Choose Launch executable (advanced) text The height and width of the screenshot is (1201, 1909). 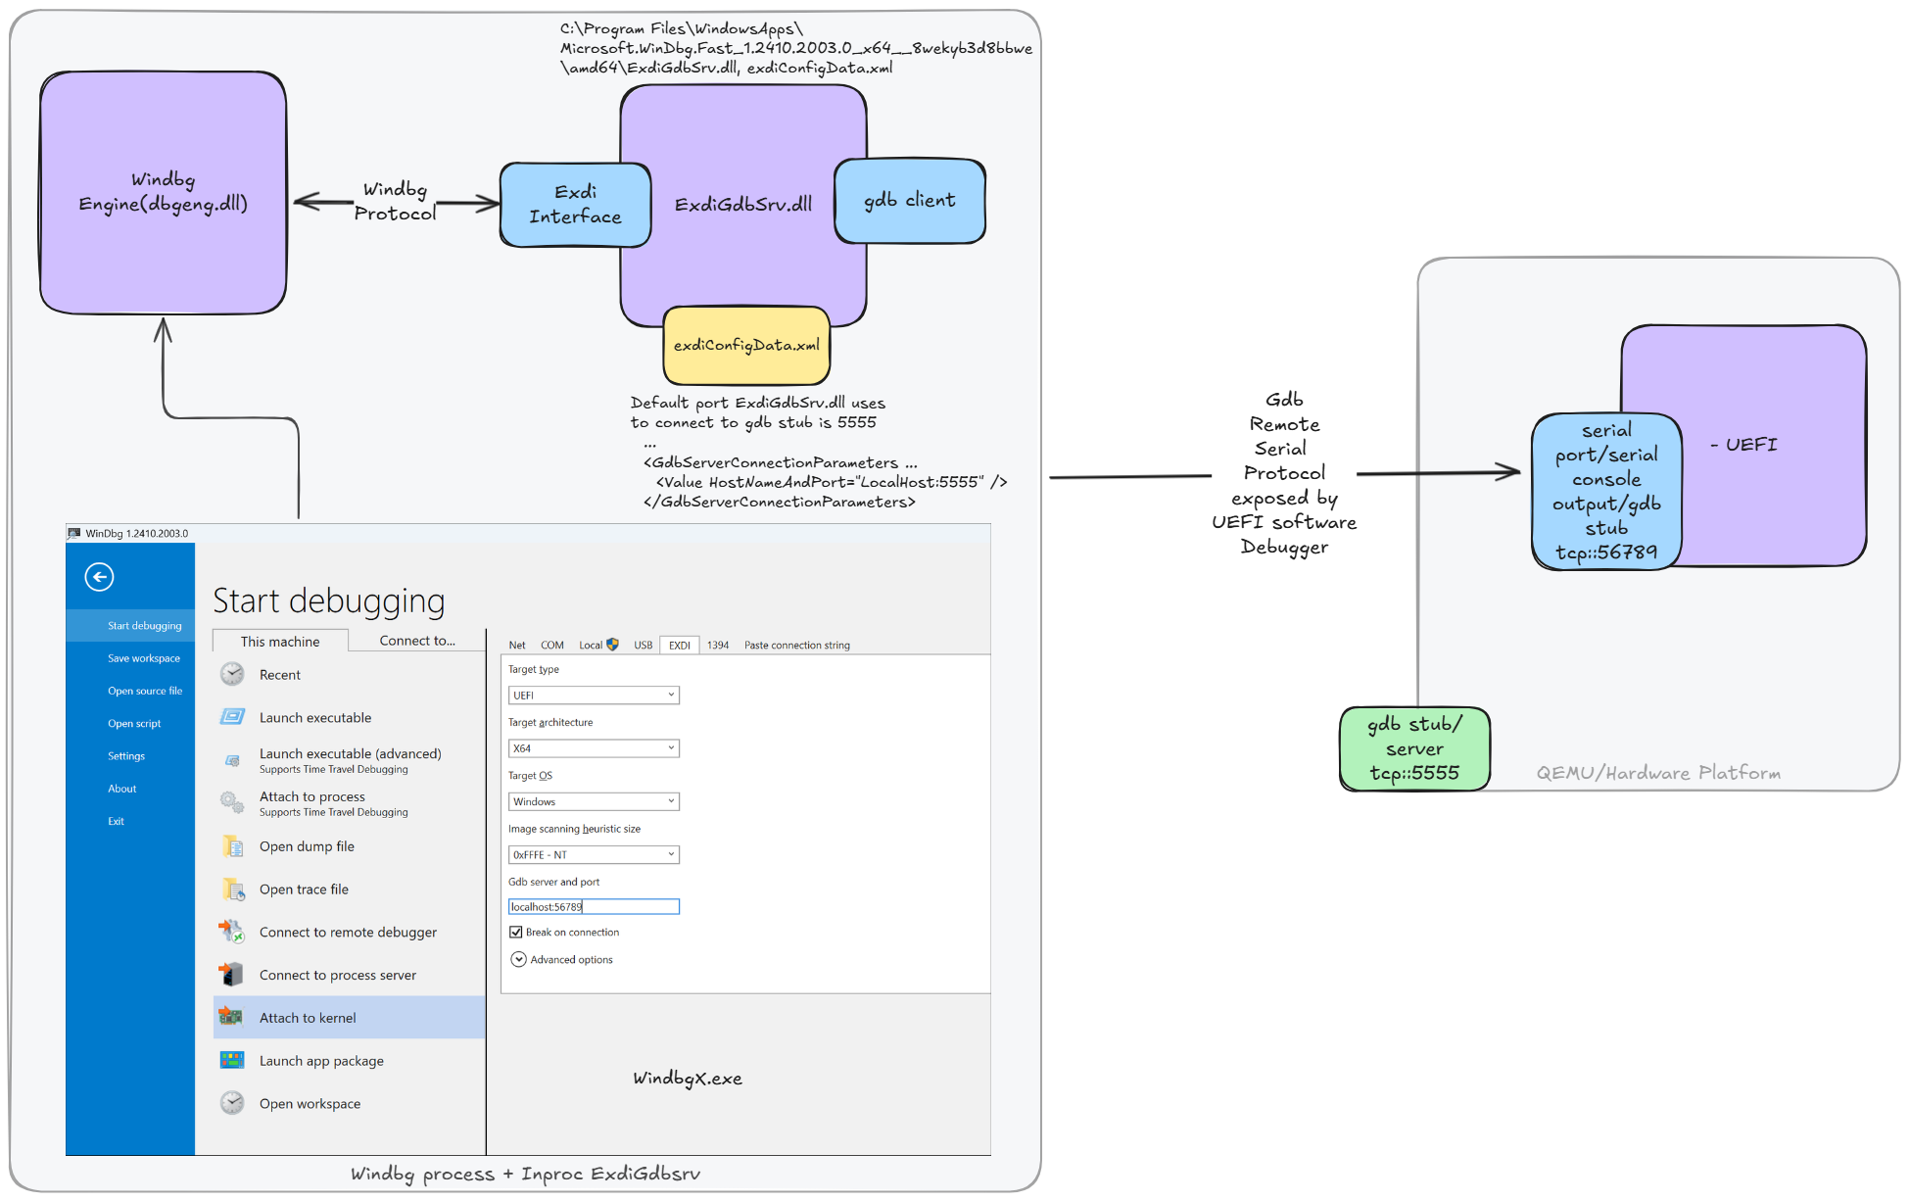point(351,753)
